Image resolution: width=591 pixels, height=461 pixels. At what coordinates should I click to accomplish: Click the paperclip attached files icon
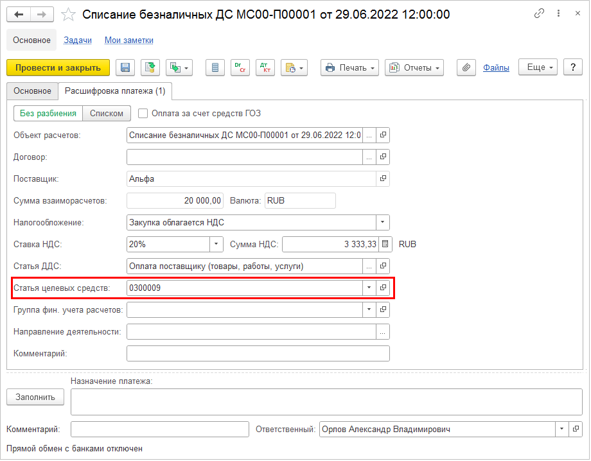(466, 67)
